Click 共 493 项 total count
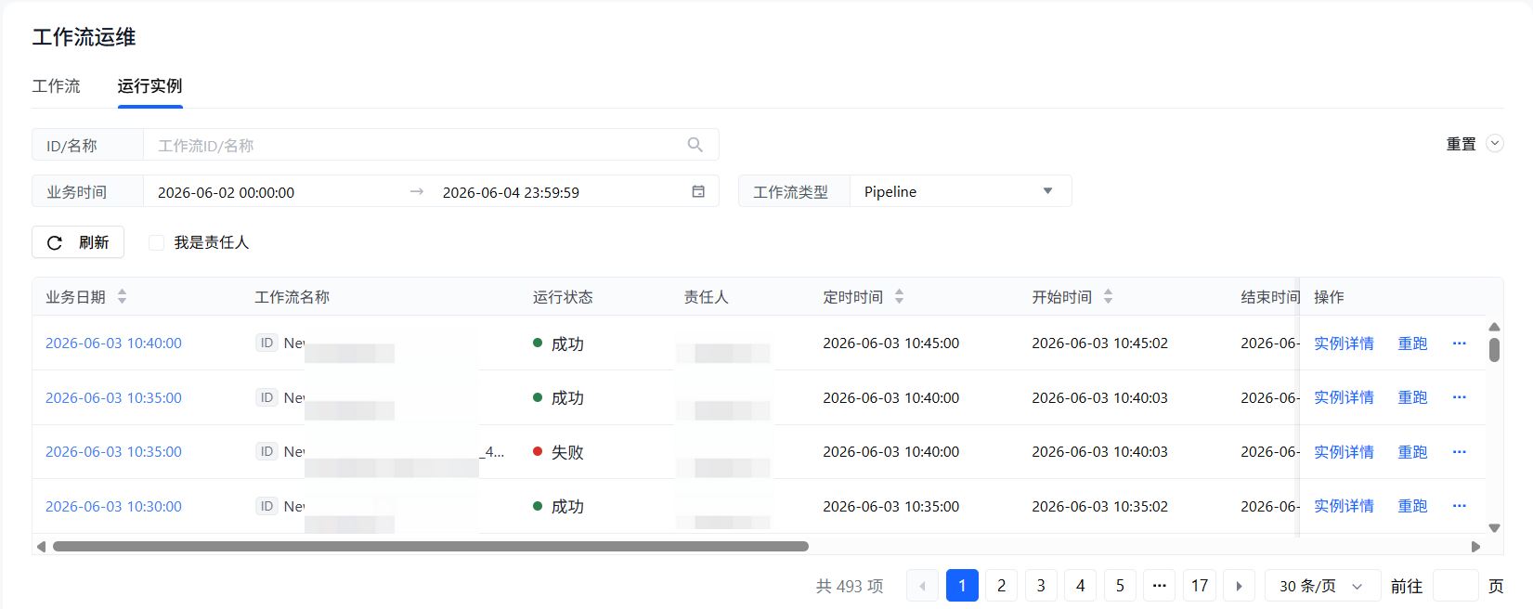This screenshot has width=1533, height=609. pos(850,586)
